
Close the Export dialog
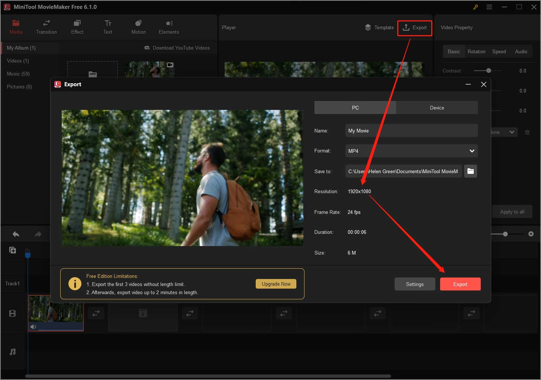(483, 84)
